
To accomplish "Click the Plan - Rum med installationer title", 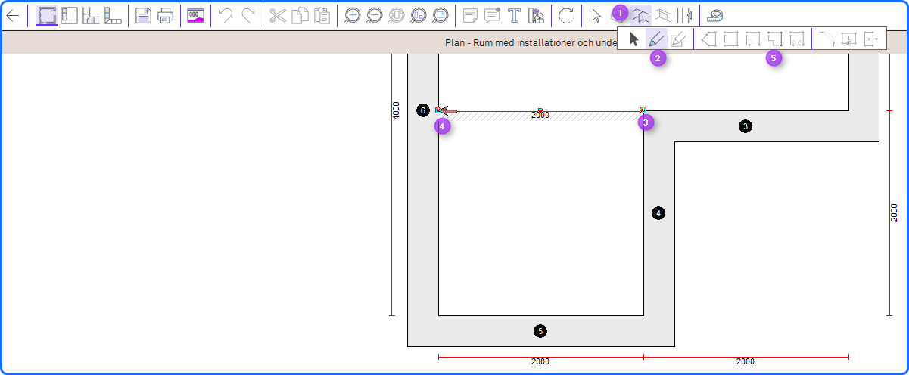I will (531, 43).
